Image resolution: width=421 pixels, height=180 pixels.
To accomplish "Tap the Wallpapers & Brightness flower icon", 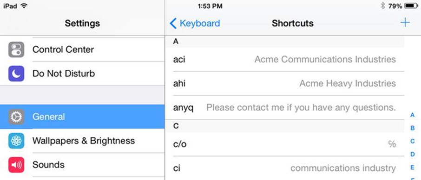I will coord(16,141).
